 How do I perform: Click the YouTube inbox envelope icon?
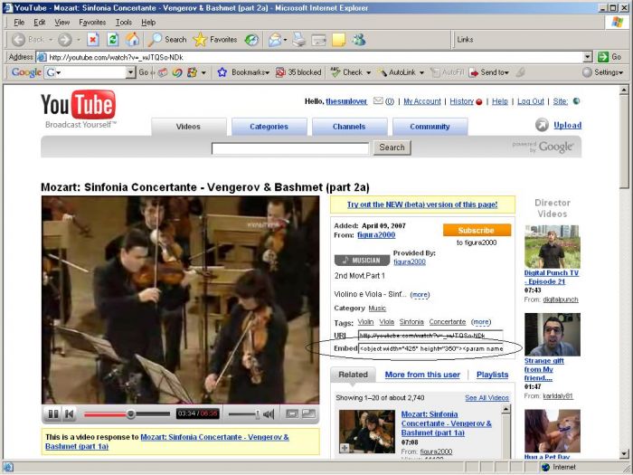tap(378, 101)
